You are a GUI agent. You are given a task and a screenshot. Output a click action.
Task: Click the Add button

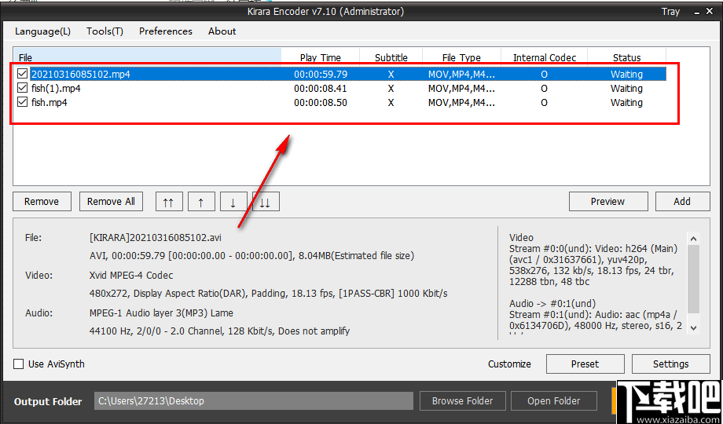[x=682, y=201]
